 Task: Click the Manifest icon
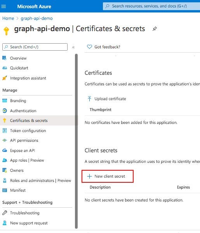5,190
